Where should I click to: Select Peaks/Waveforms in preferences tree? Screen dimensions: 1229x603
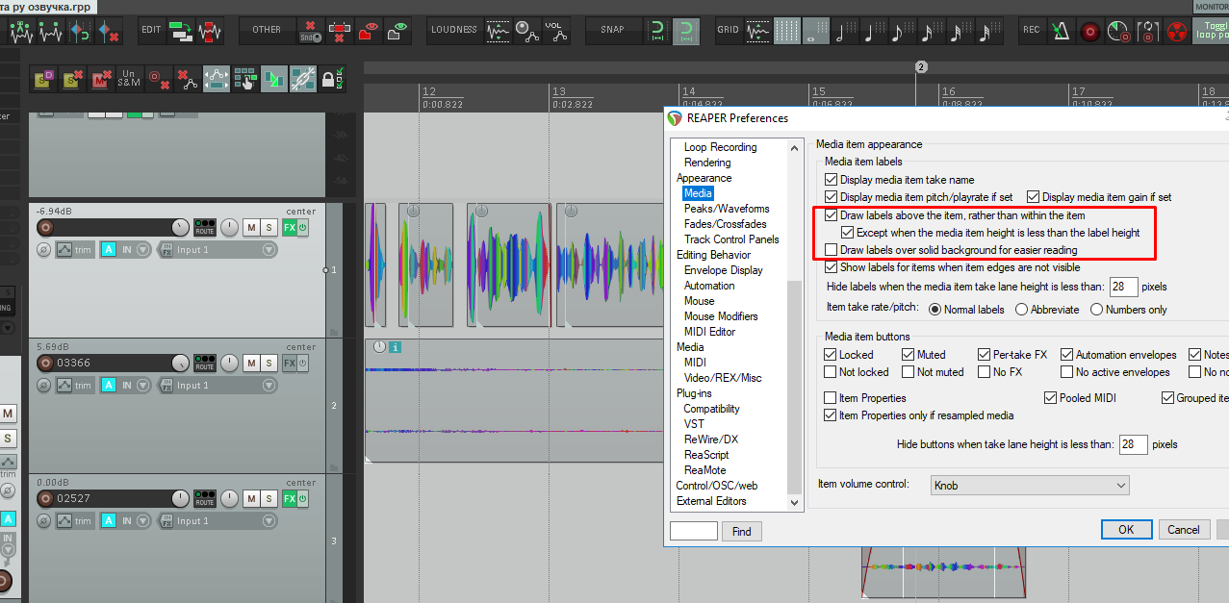727,209
